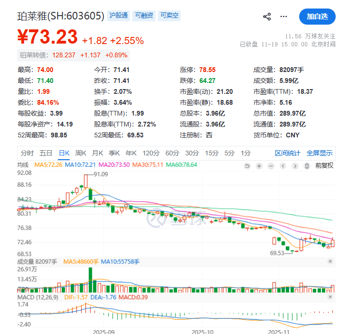Click the candlestick style icon
This screenshot has height=334, width=348.
point(307,166)
